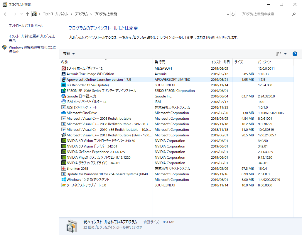This screenshot has height=235, width=302.
Task: Click the 585 MB size cell
Action: [248, 74]
